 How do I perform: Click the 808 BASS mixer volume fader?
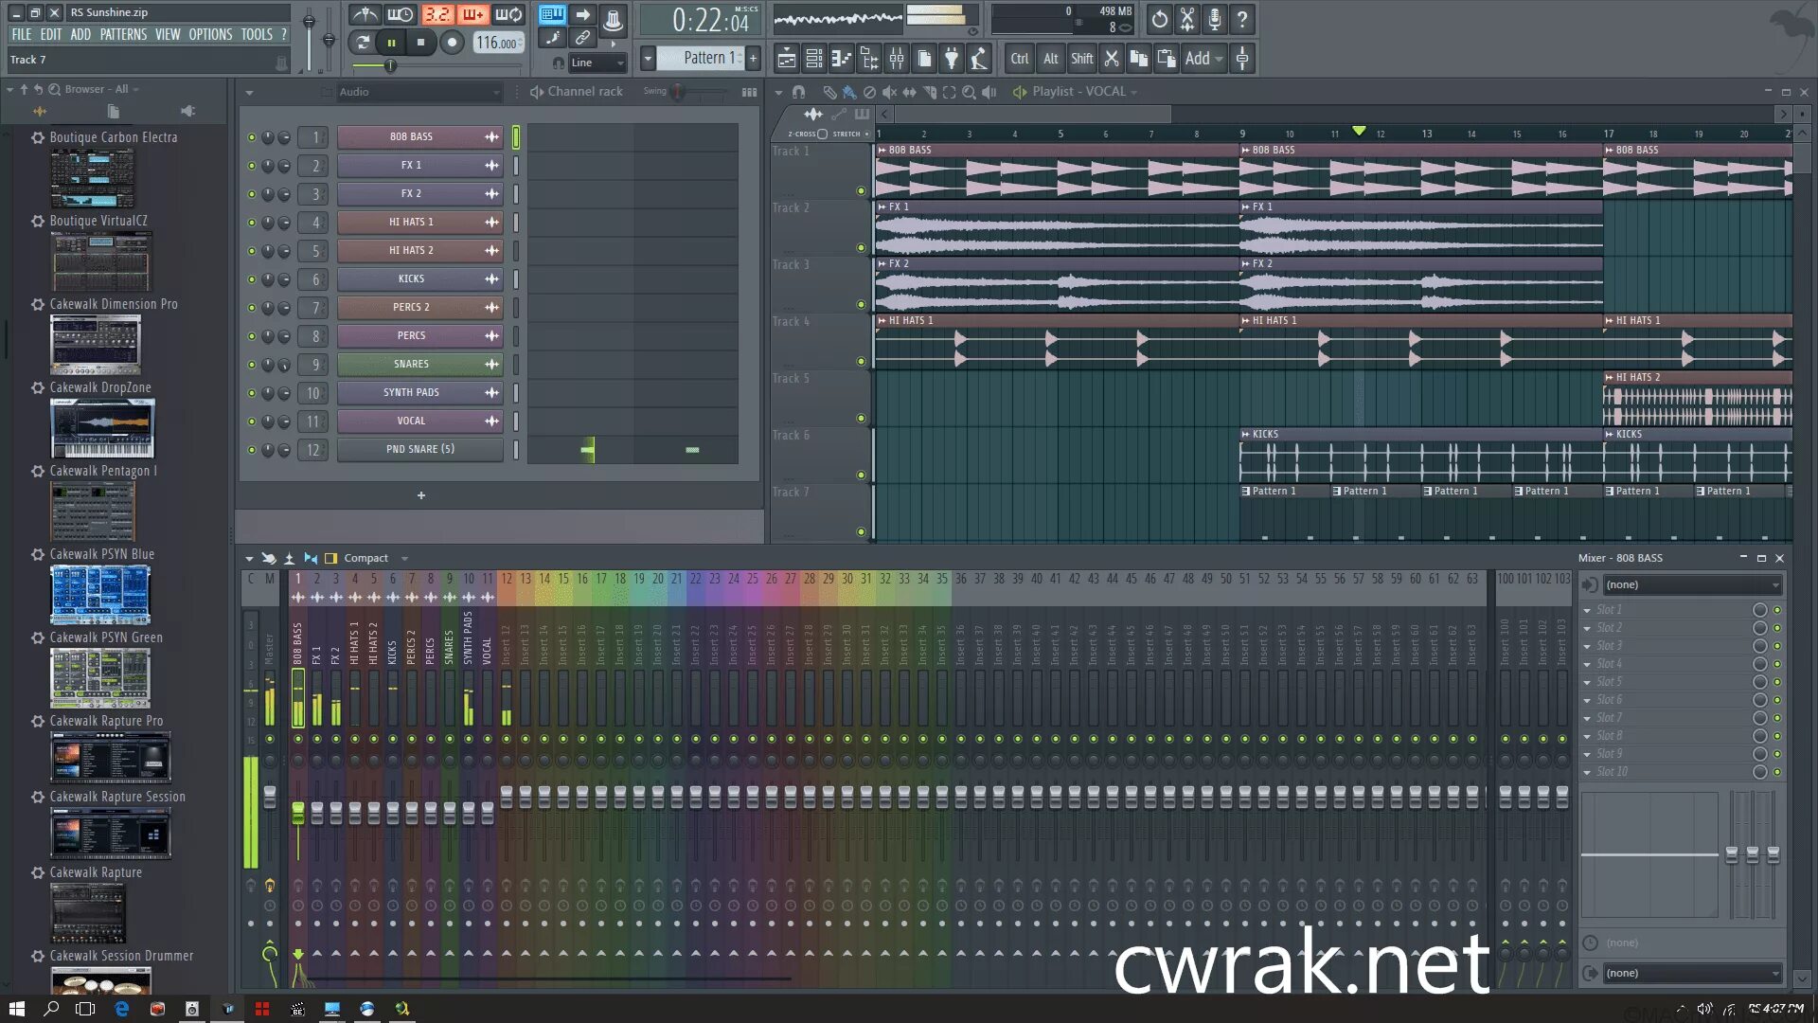click(298, 813)
